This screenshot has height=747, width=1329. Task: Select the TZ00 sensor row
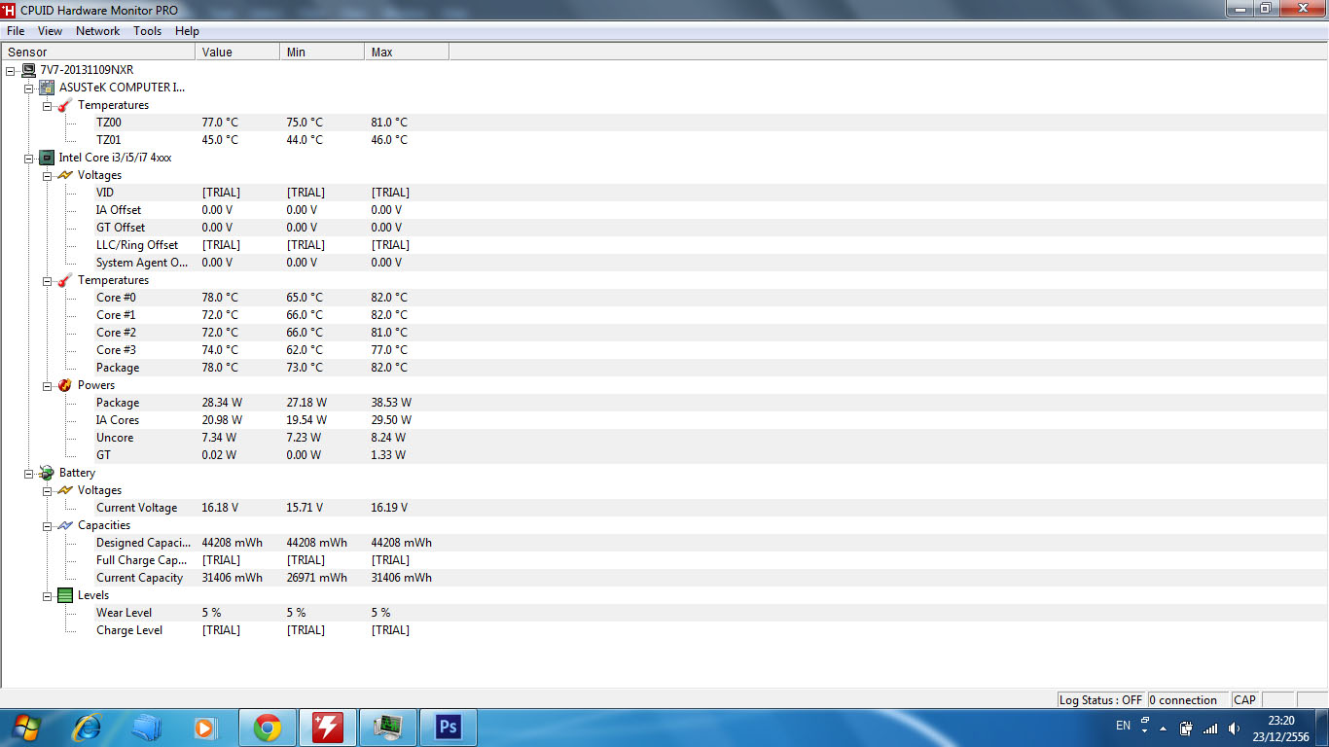coord(664,123)
